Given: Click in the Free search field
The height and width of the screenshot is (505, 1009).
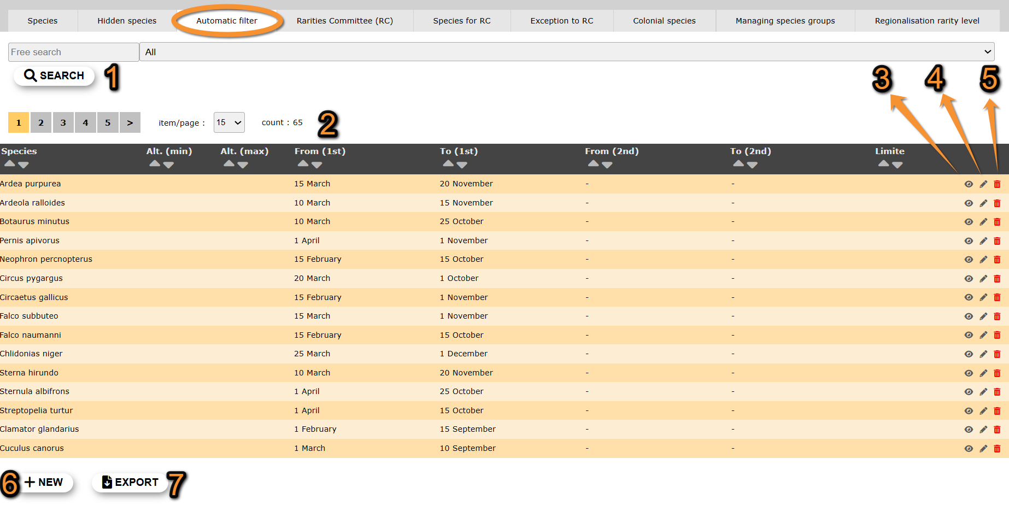Looking at the screenshot, I should click(x=73, y=52).
